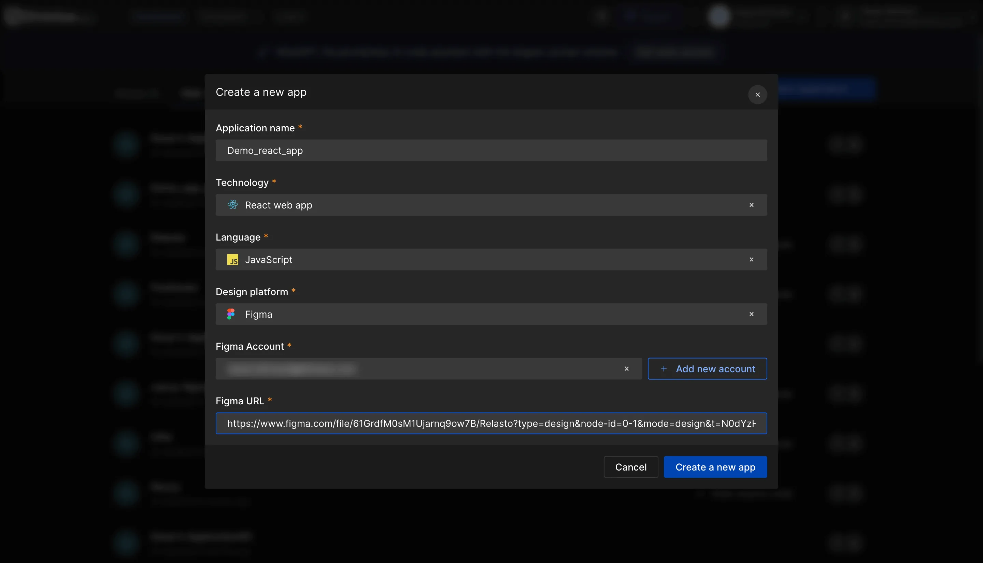983x563 pixels.
Task: Clear the React web app technology selection
Action: pos(751,205)
